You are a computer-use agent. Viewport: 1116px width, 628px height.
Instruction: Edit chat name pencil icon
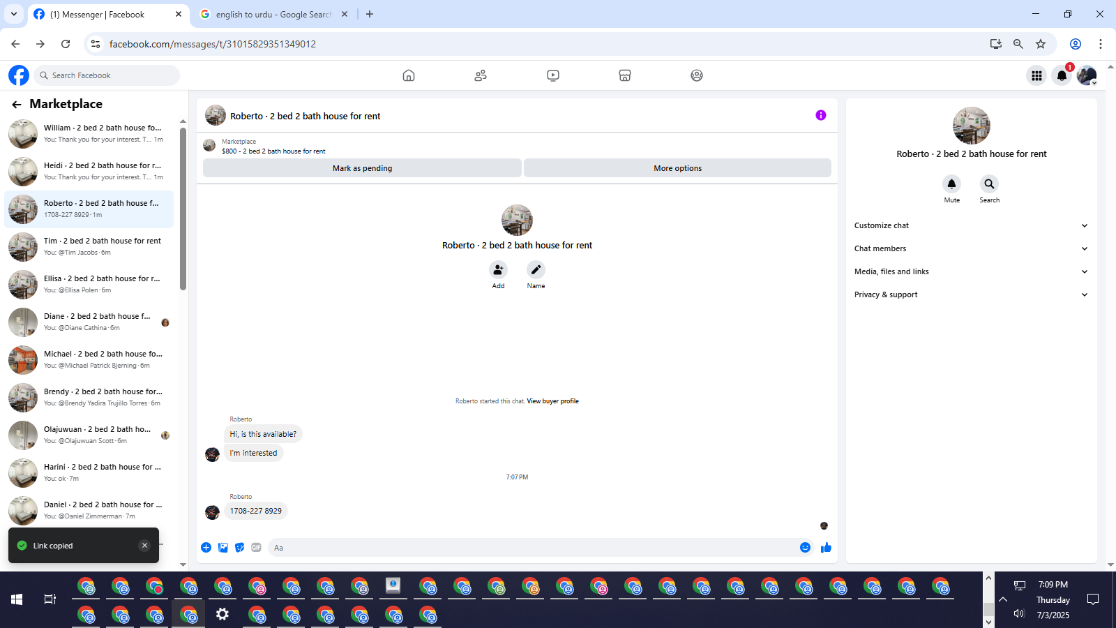[x=536, y=269]
